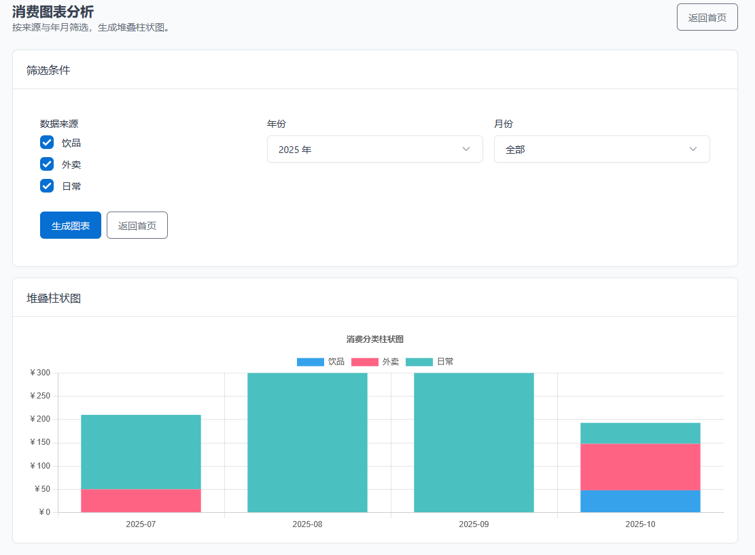755x555 pixels.
Task: Toggle the teal 日常 legend swatch
Action: click(419, 362)
